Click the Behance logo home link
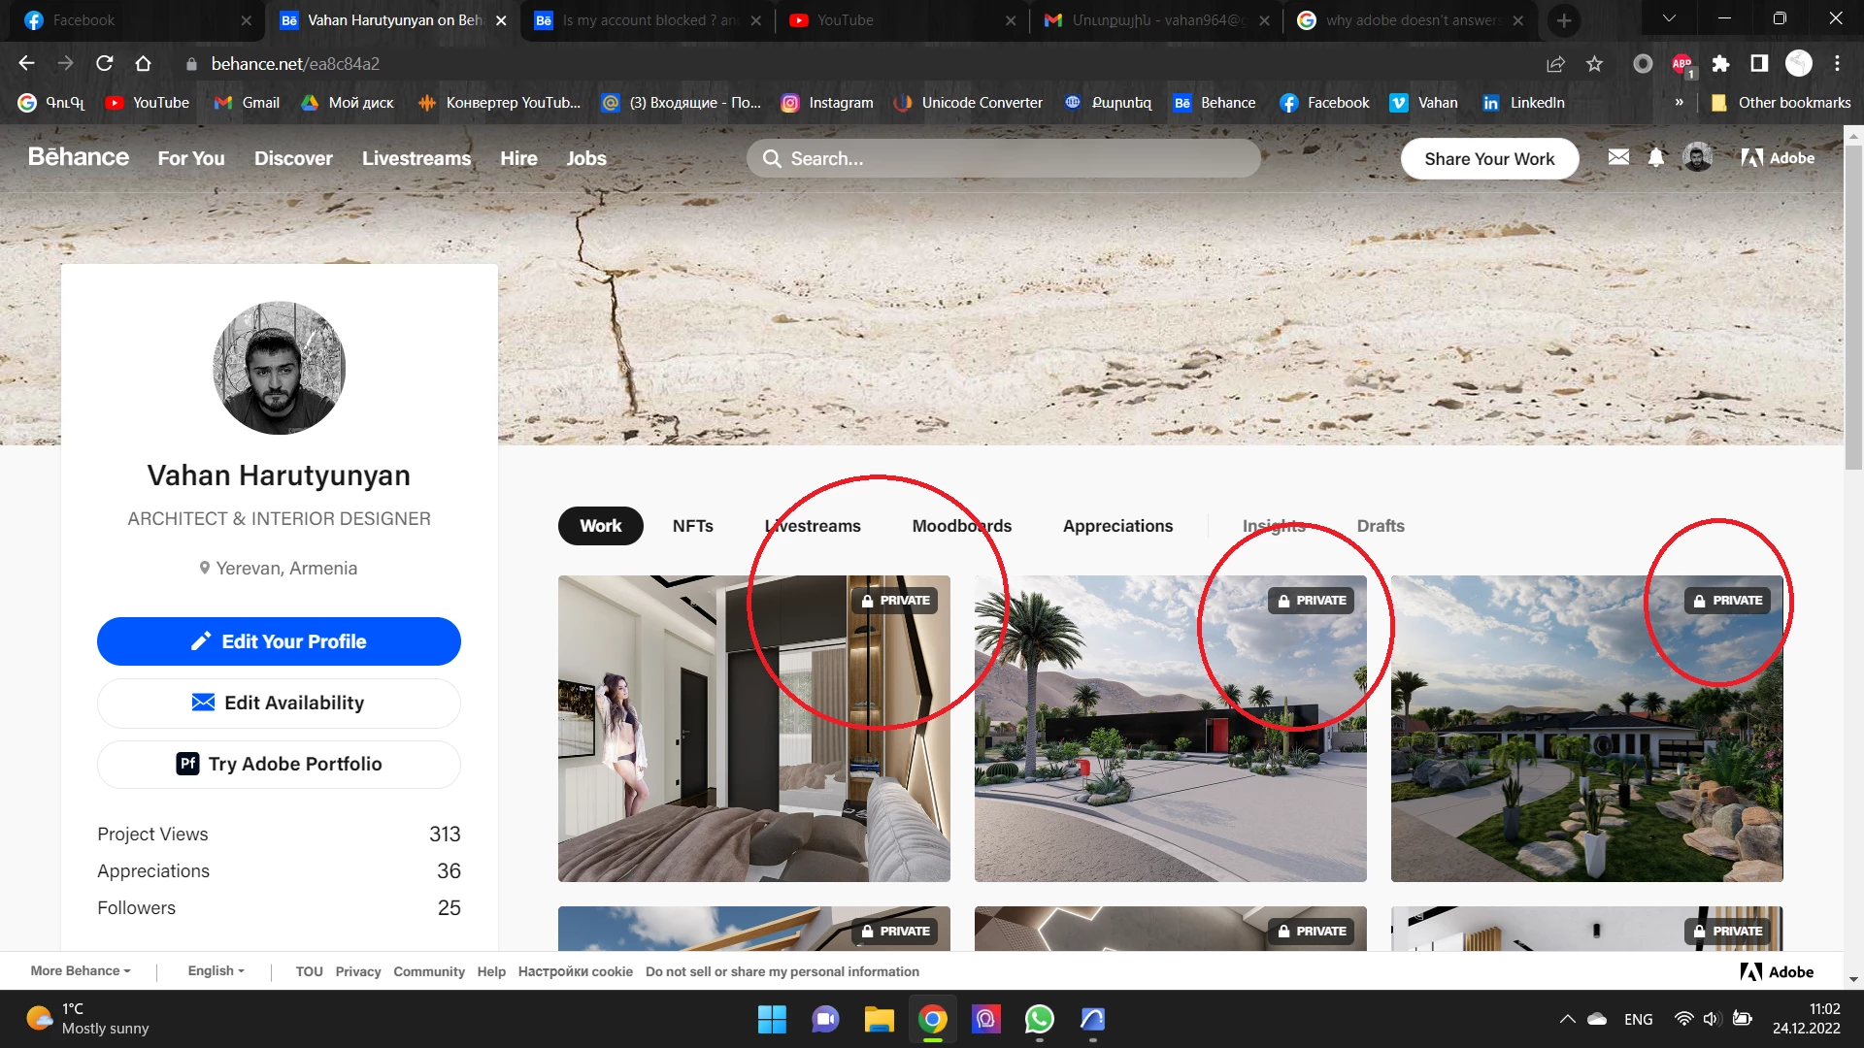 tap(78, 157)
